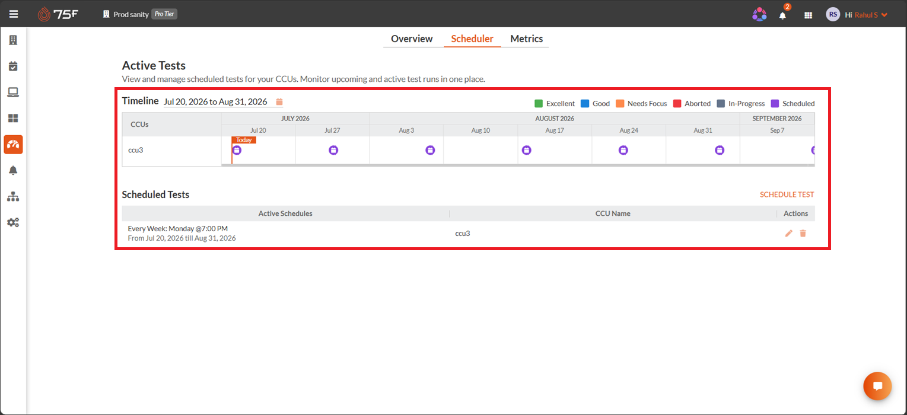Select the scheduled test marker under Aug 3
This screenshot has height=415, width=907.
430,150
